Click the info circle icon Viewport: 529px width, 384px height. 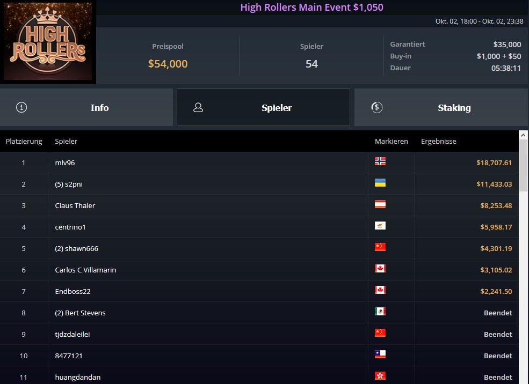21,107
